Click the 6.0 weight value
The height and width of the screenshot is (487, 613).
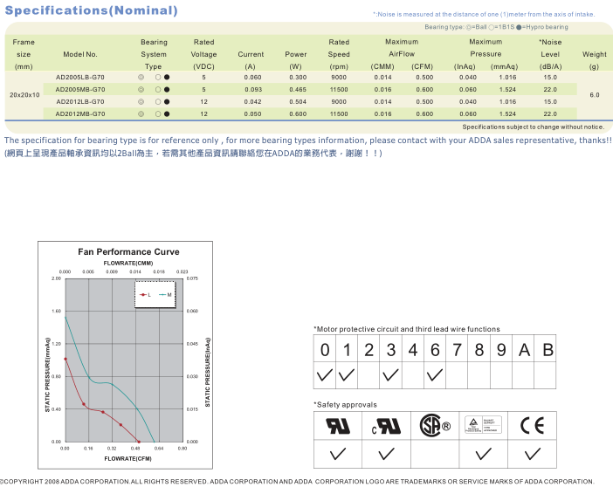595,95
